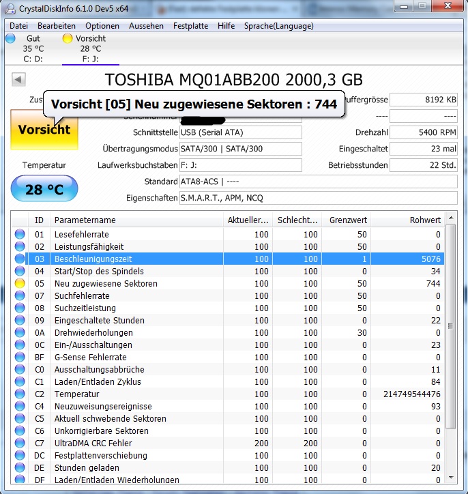Click the Rohwert column header
This screenshot has width=468, height=494.
click(407, 220)
